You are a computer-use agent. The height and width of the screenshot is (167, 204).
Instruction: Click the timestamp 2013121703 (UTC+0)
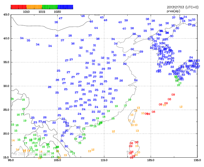183,7
